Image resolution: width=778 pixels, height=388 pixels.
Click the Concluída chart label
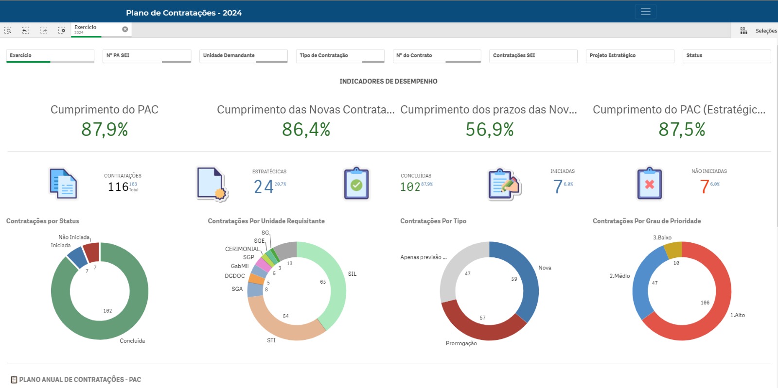[132, 341]
